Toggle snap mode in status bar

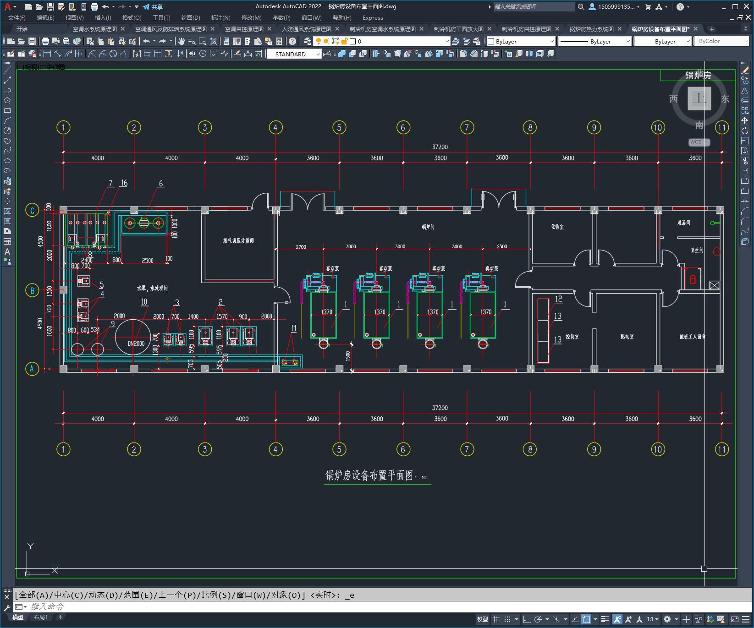507,619
